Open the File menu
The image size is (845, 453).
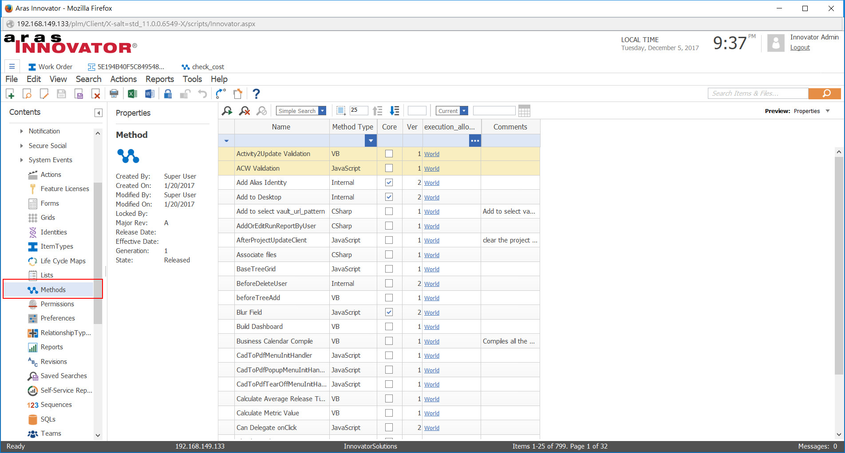12,79
